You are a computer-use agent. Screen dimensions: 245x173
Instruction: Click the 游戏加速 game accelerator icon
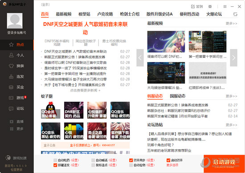[8, 158]
